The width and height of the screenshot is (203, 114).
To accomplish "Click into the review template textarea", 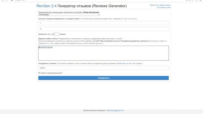I will tap(103, 53).
